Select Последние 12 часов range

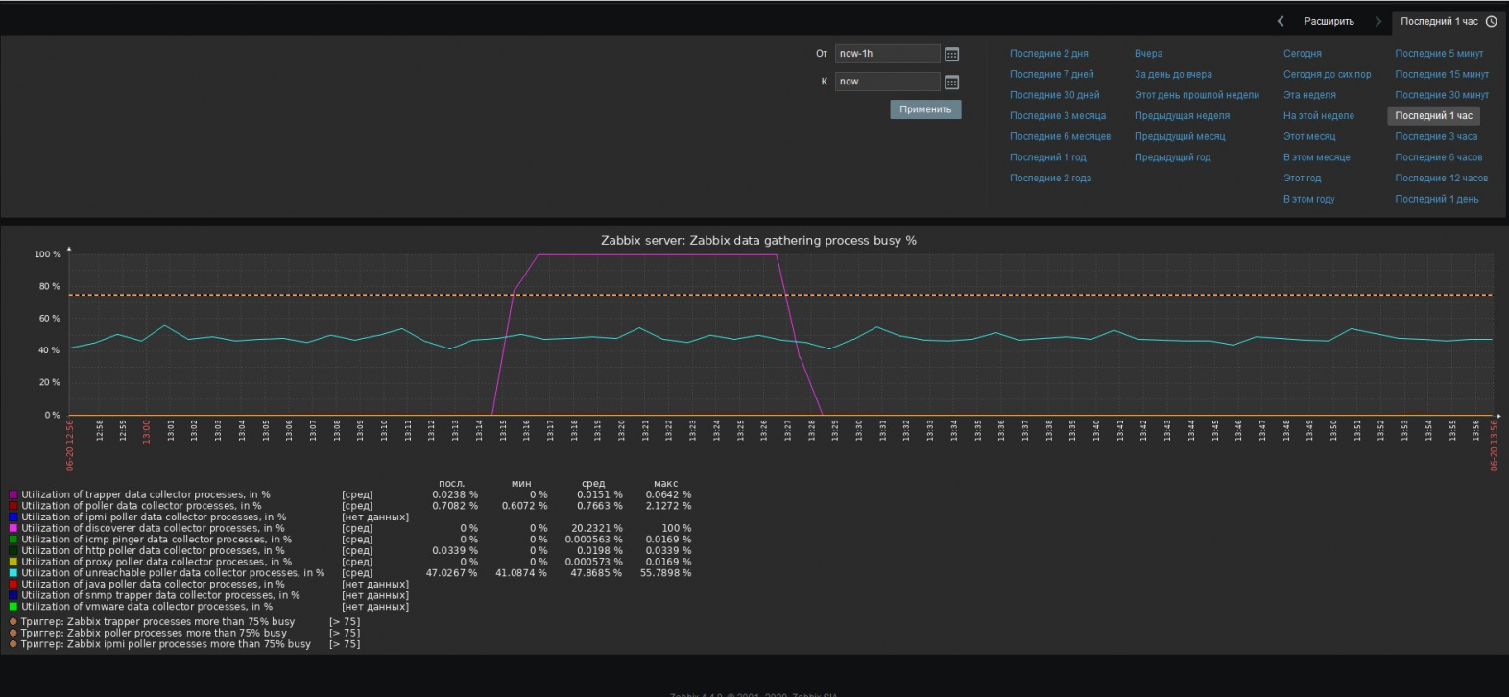click(1441, 179)
